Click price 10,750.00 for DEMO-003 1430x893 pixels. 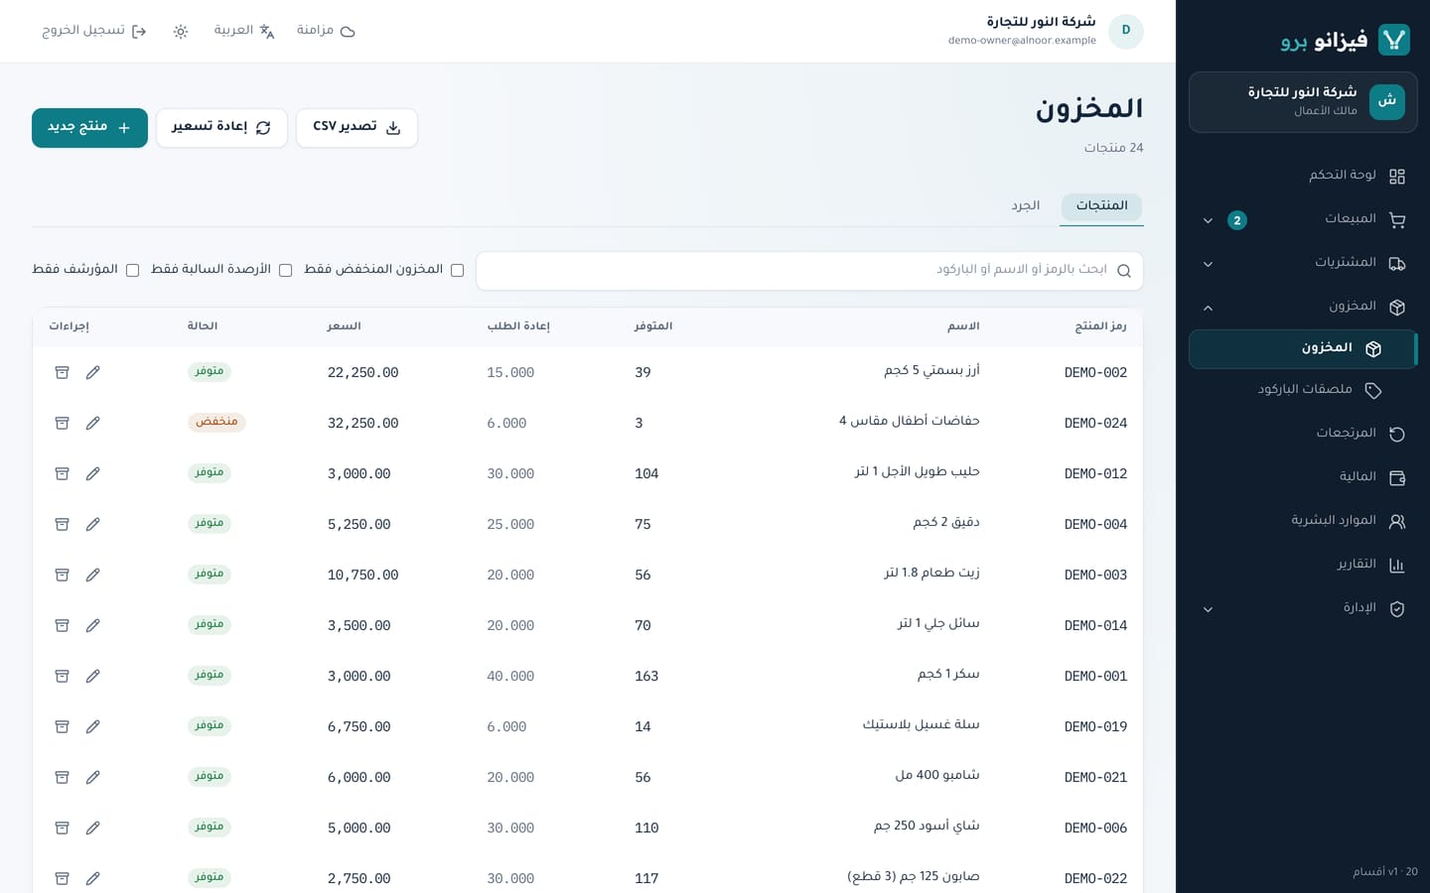pos(362,574)
